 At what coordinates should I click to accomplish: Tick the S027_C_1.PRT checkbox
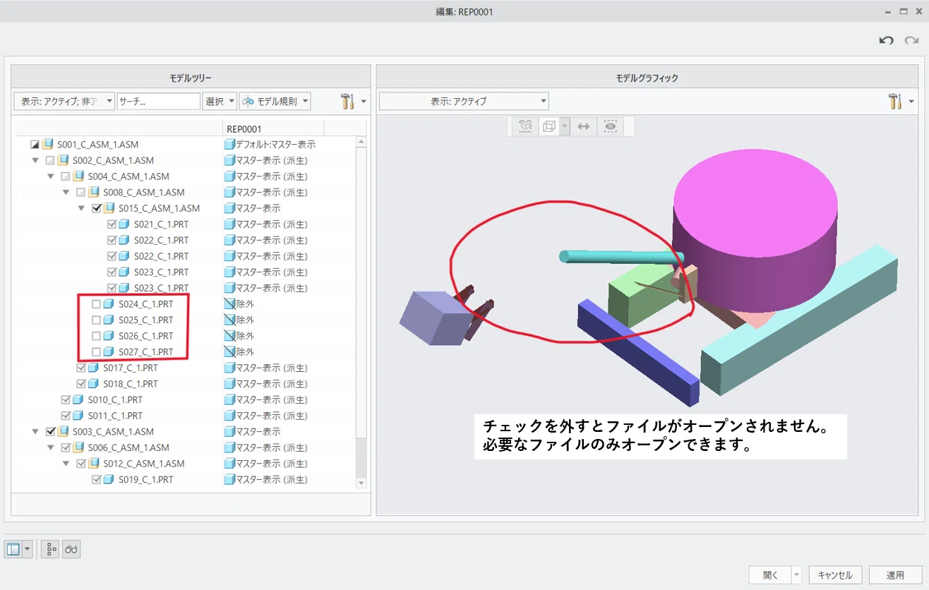pyautogui.click(x=96, y=352)
